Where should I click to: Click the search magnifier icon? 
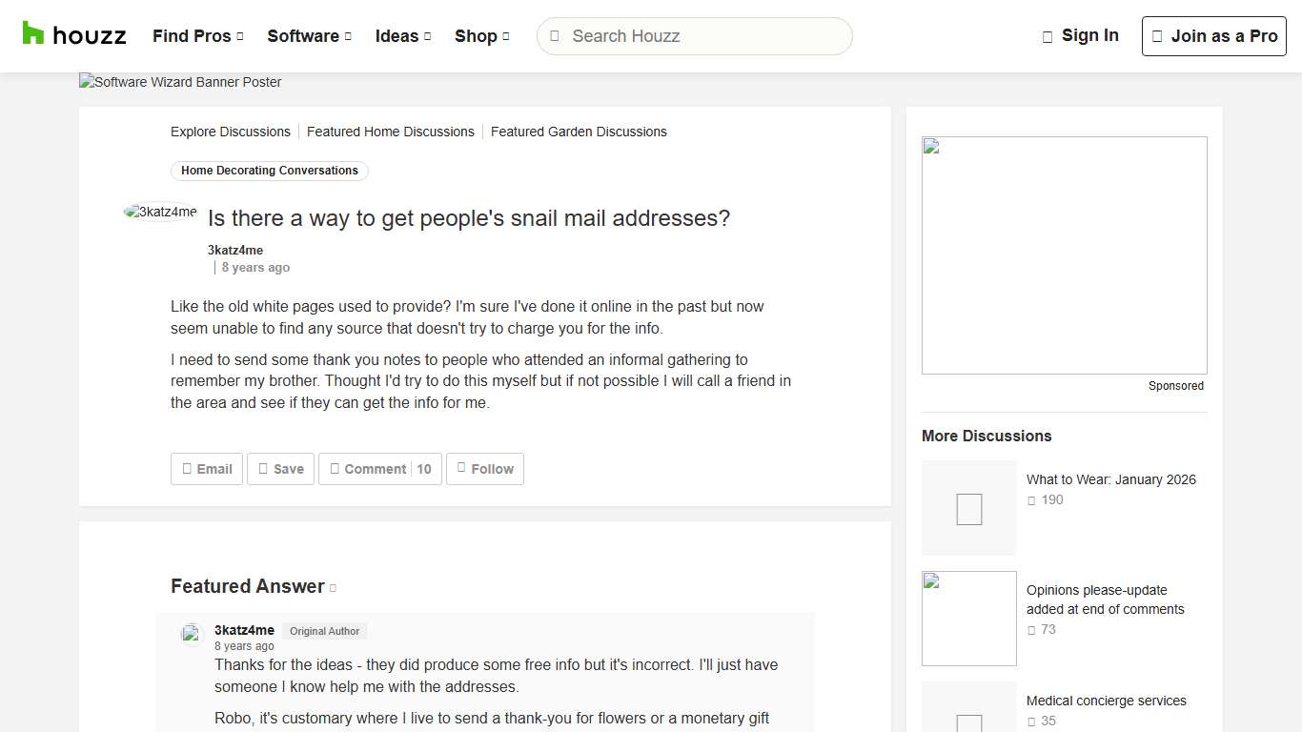pos(554,35)
